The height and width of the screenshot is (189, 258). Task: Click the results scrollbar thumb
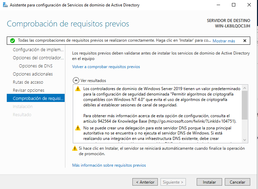245,105
